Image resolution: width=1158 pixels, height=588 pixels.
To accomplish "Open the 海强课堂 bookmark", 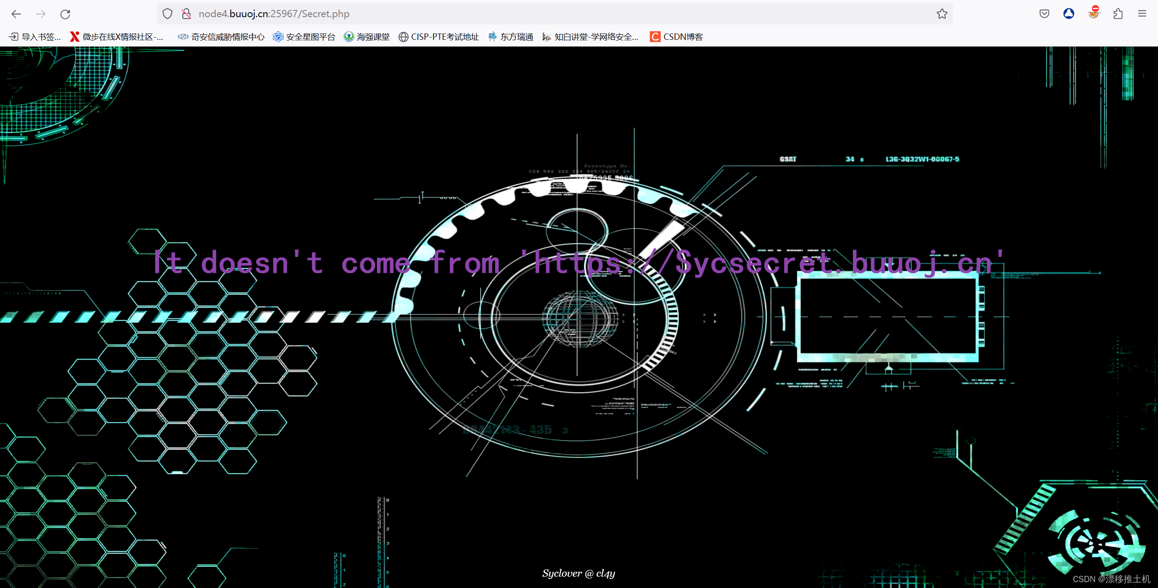I will [x=367, y=37].
